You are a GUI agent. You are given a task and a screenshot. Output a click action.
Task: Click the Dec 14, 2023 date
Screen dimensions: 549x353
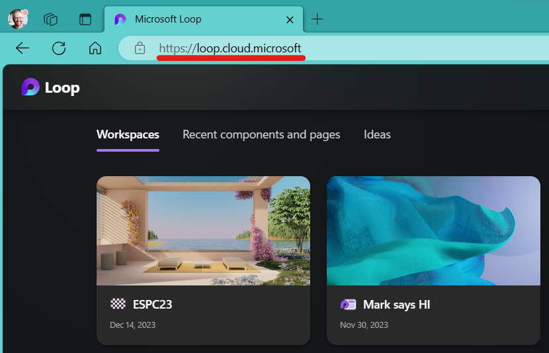coord(133,325)
